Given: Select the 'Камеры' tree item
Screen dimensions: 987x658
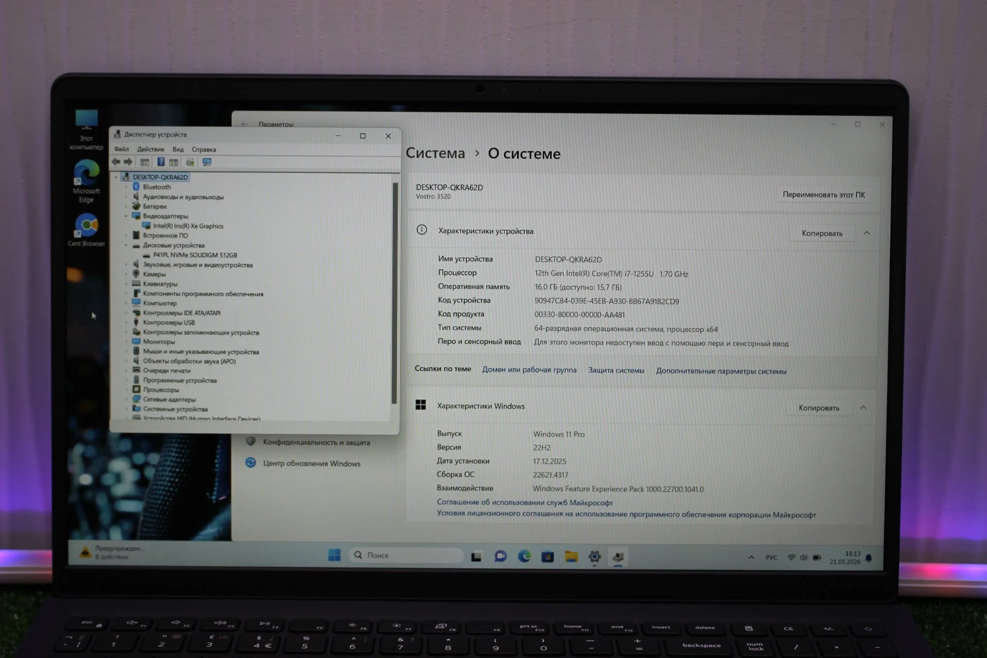Looking at the screenshot, I should click(x=154, y=274).
